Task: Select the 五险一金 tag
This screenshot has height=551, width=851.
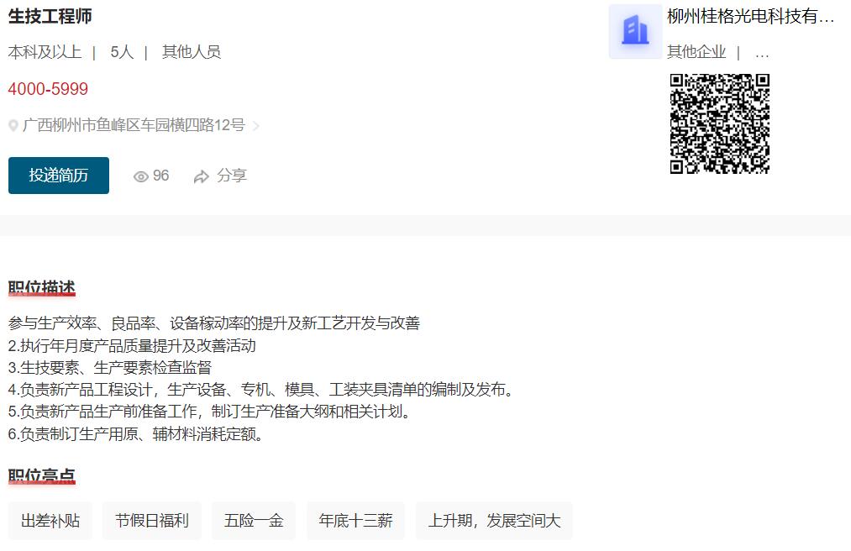Action: [254, 521]
